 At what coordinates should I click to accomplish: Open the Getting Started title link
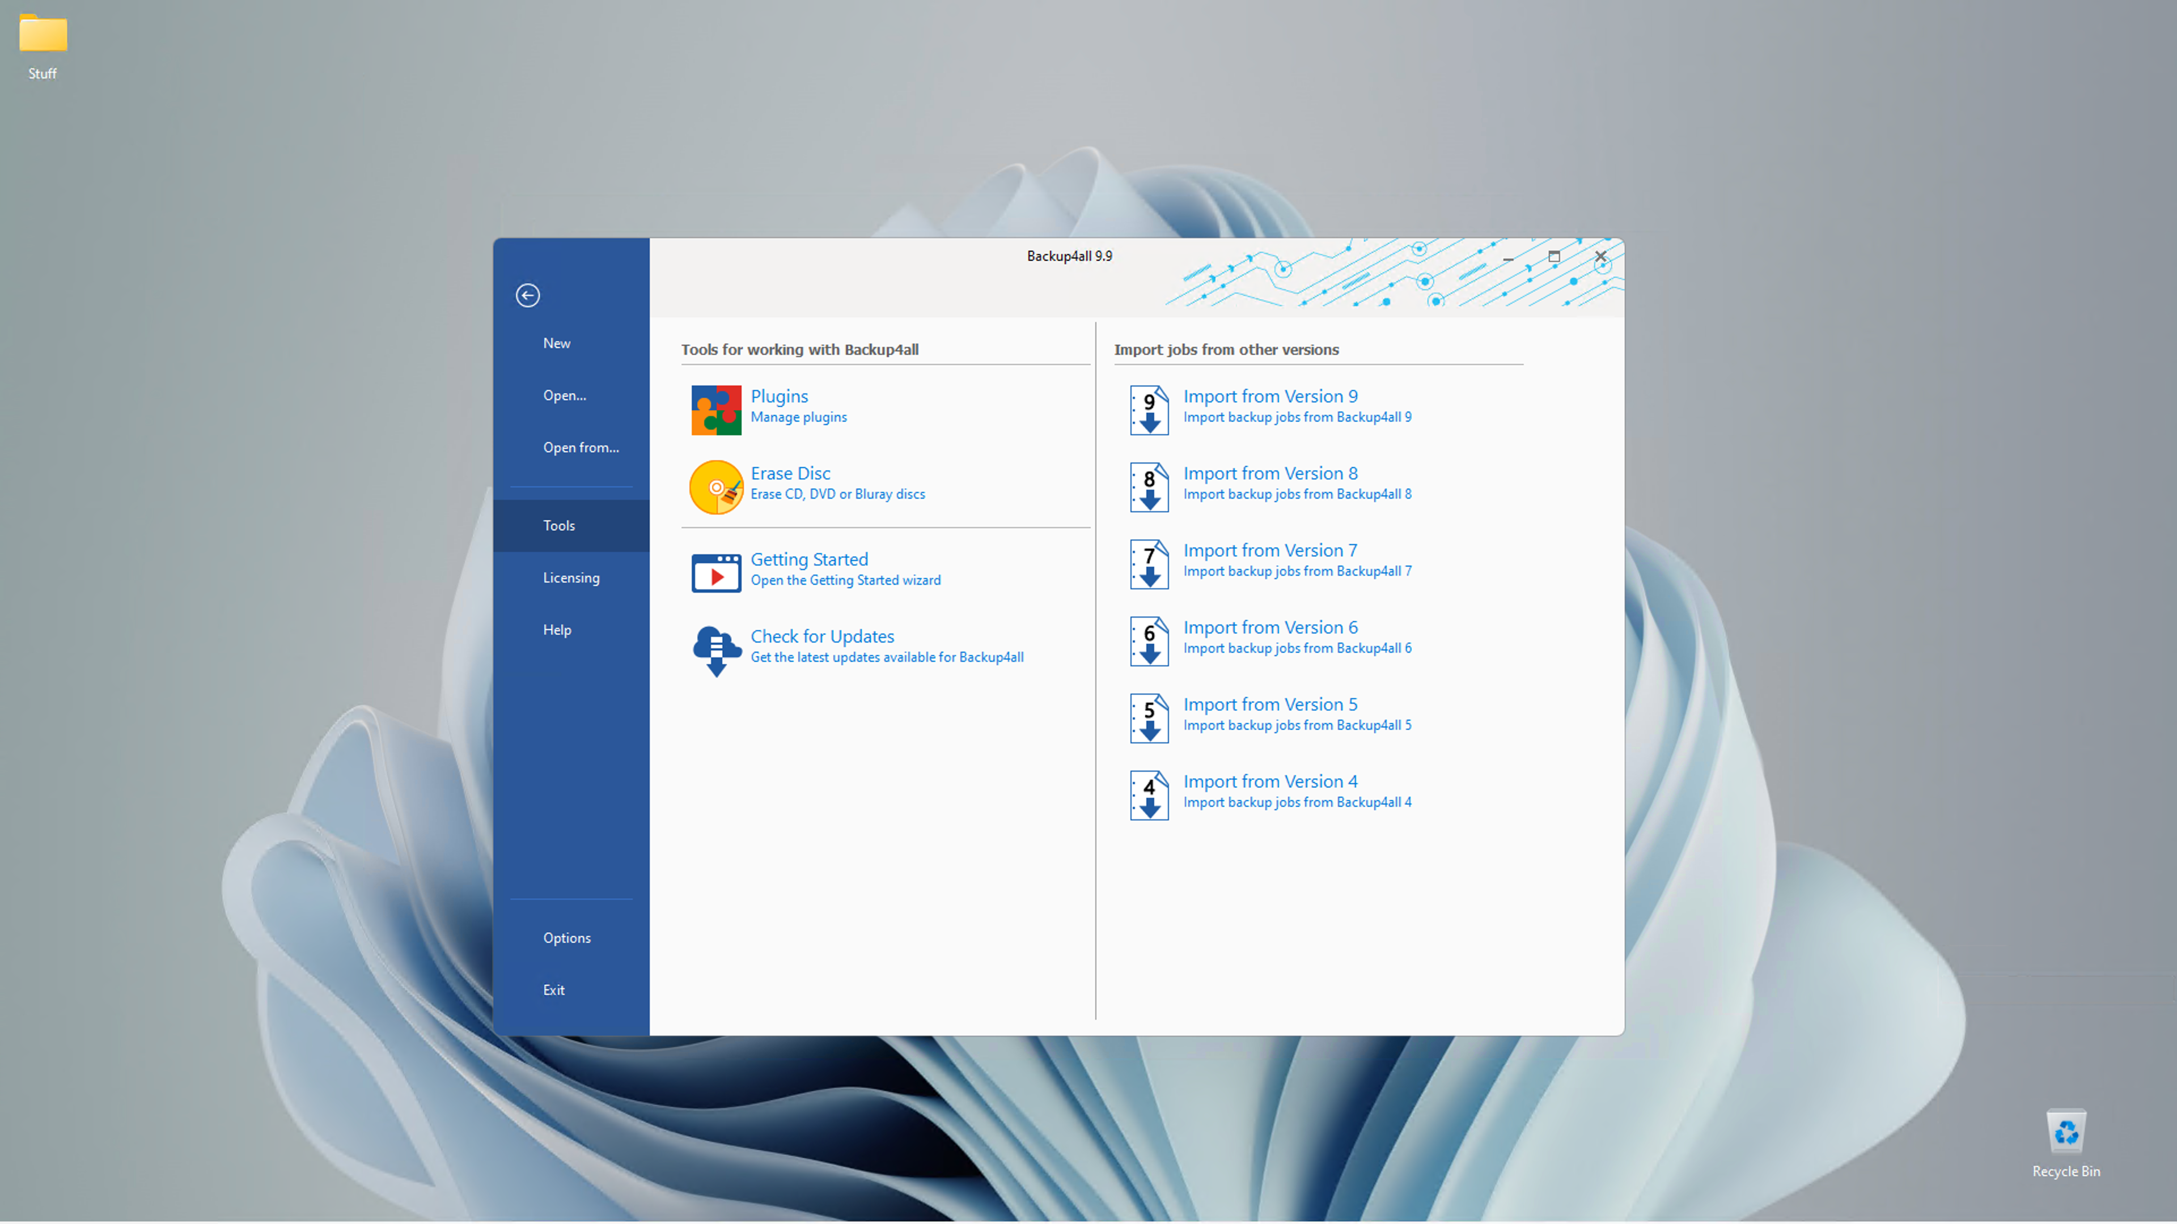pyautogui.click(x=809, y=559)
